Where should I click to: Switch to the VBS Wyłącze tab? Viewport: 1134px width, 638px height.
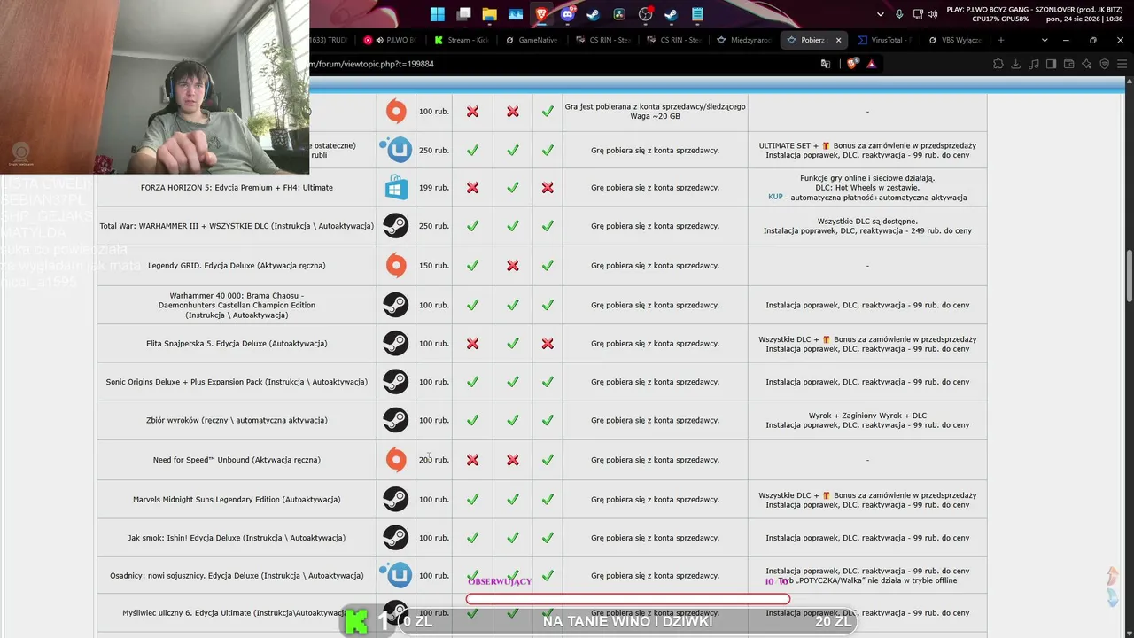956,40
